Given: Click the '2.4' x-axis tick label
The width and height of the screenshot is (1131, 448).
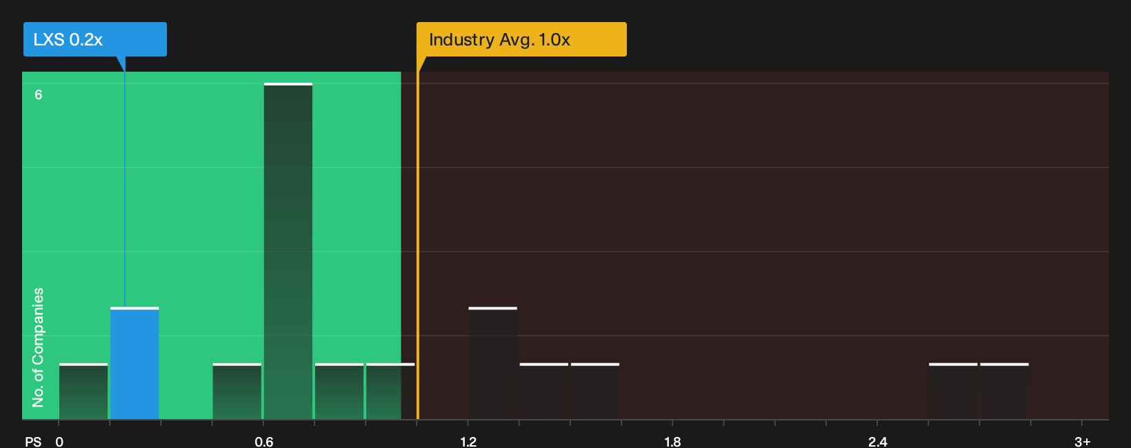Looking at the screenshot, I should pos(878,442).
